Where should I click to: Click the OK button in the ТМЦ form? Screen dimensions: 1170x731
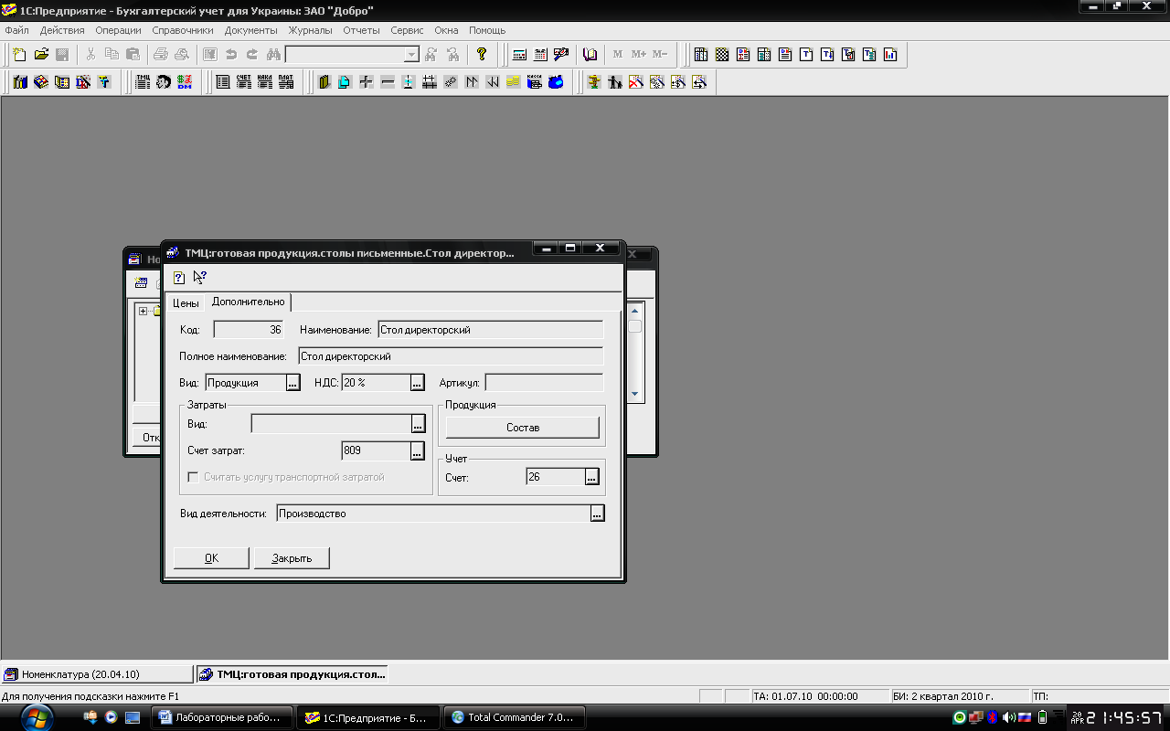211,558
